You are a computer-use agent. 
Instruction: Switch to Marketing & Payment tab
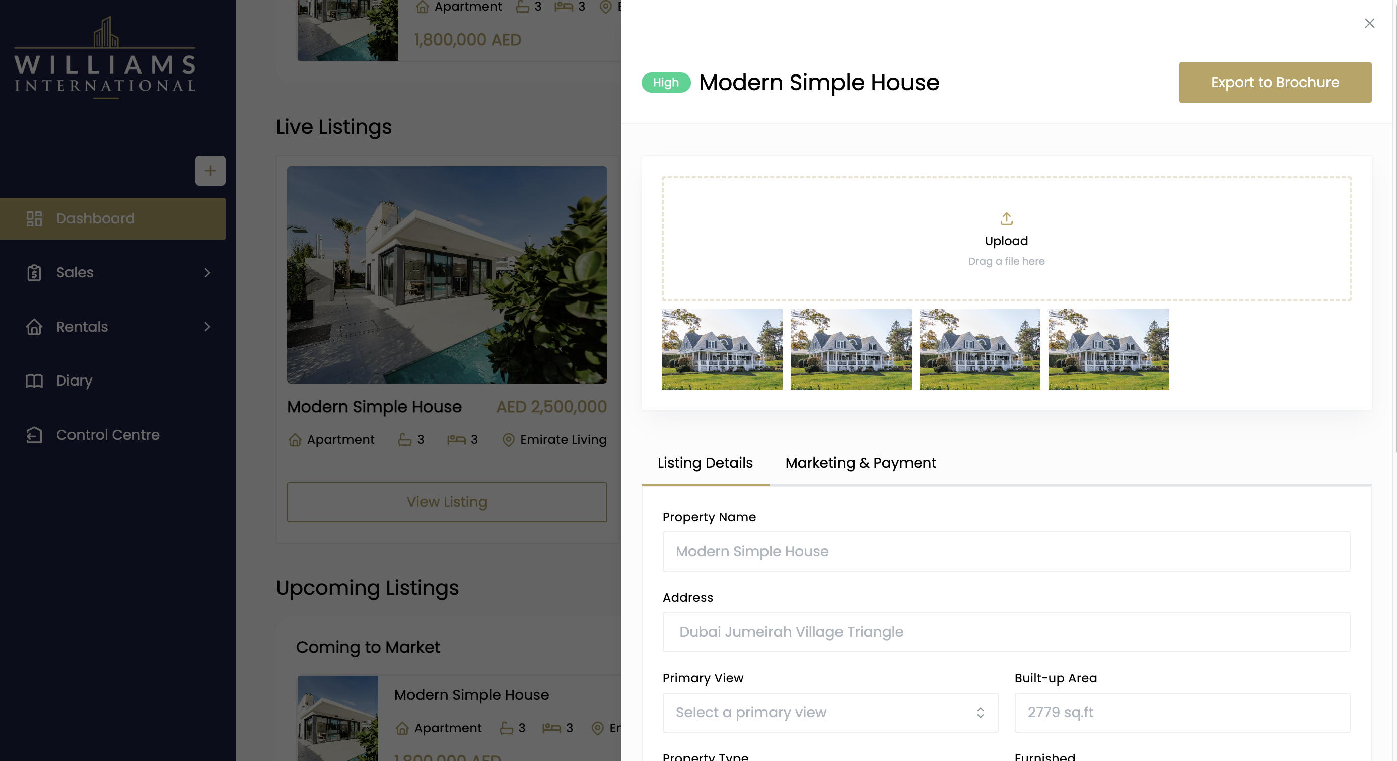click(860, 463)
